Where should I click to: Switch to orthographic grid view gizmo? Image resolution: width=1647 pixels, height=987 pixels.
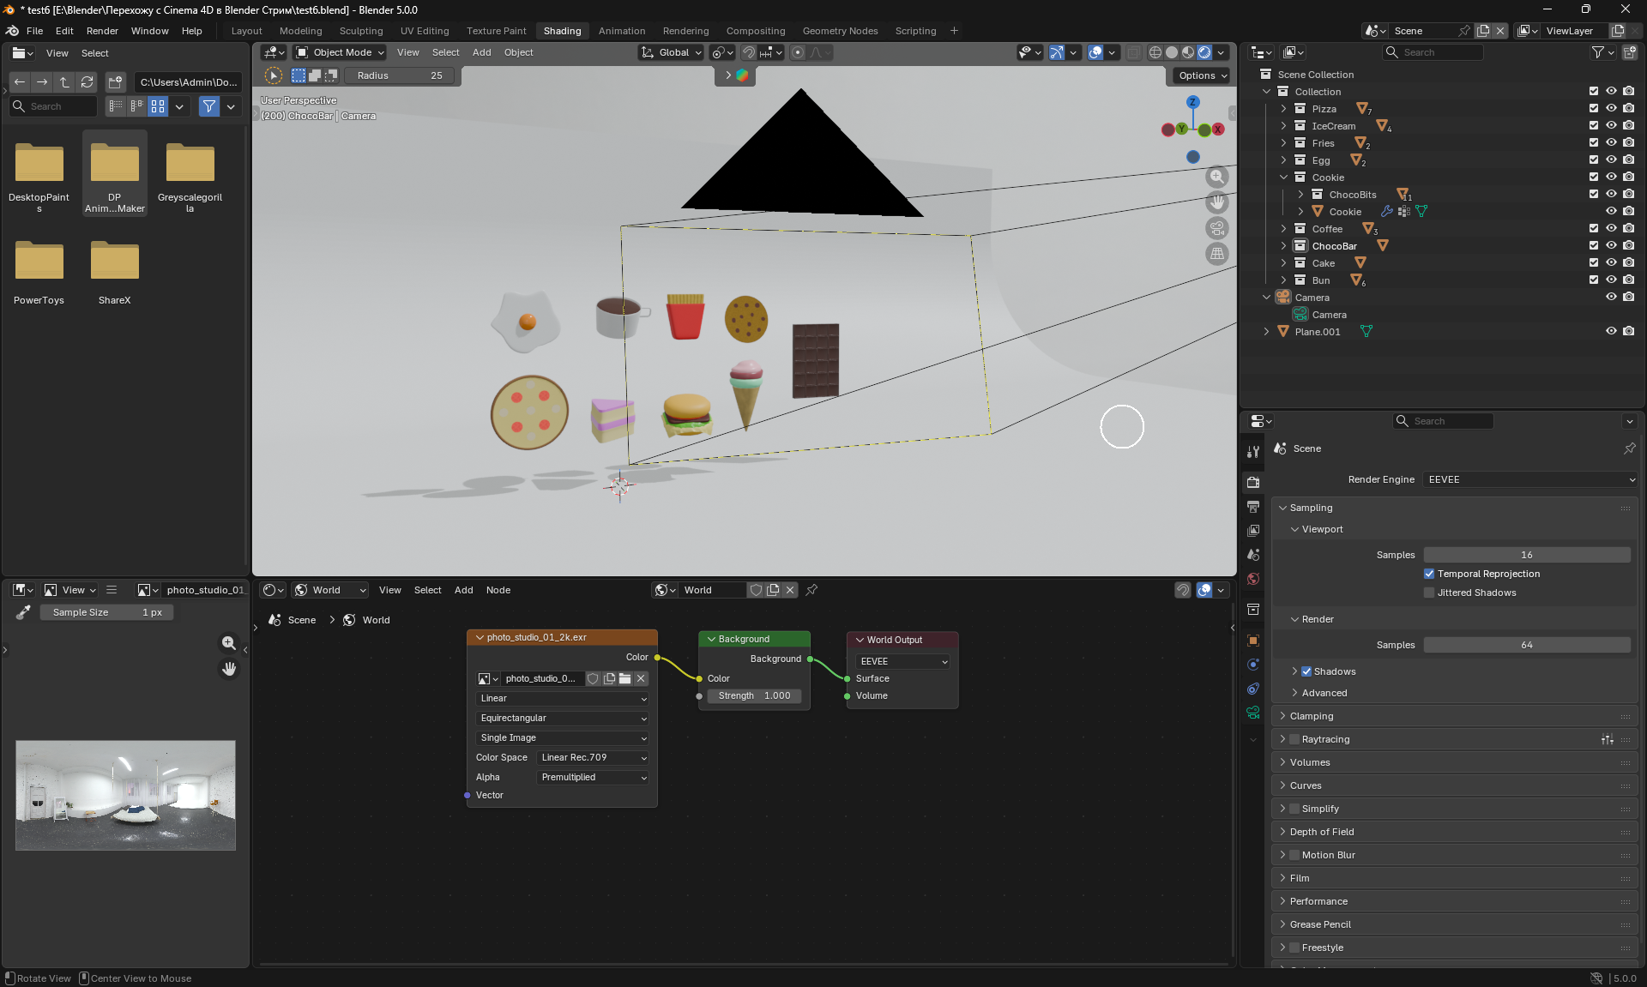point(1216,254)
